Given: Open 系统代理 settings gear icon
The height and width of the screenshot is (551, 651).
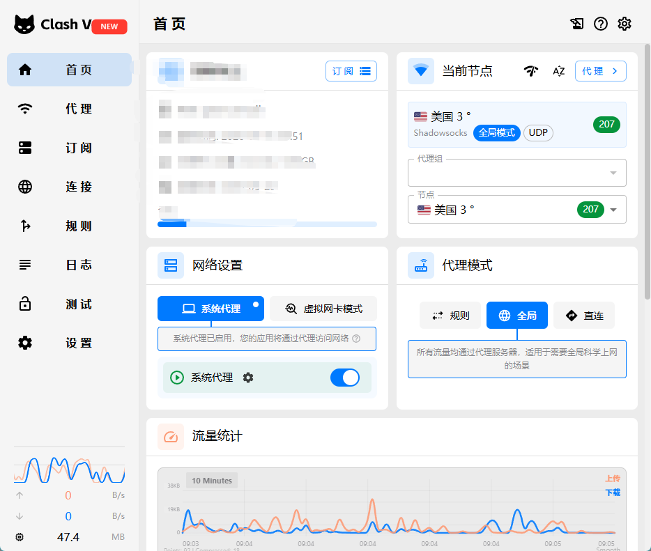Looking at the screenshot, I should pyautogui.click(x=248, y=378).
